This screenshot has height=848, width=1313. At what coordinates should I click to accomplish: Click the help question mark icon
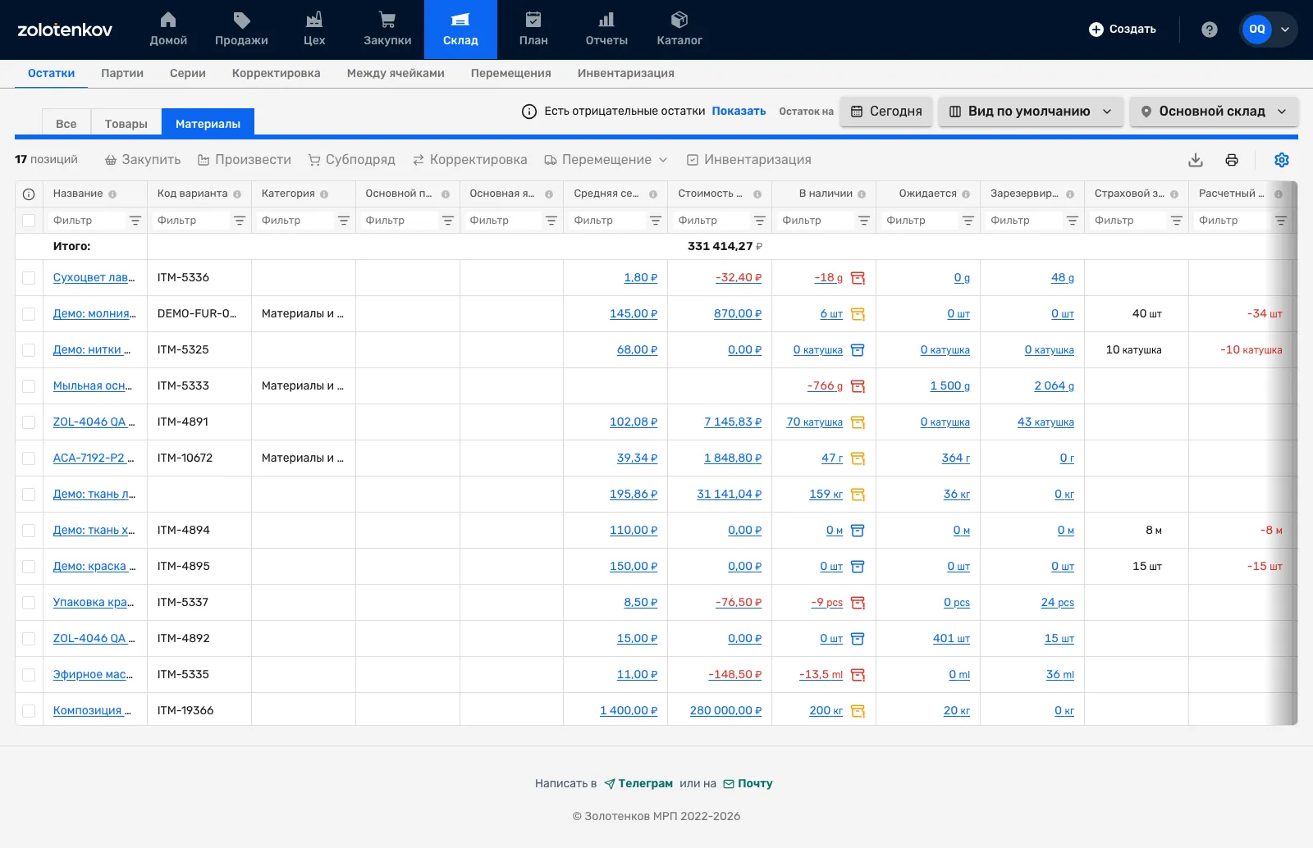point(1209,30)
